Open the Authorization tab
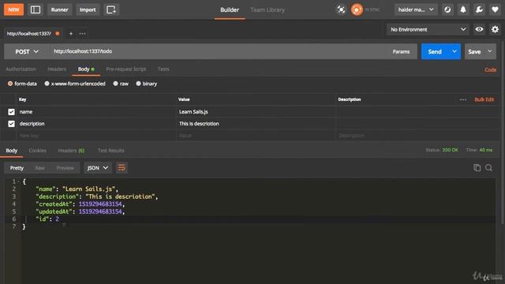Viewport: 505px width, 284px height. (21, 69)
